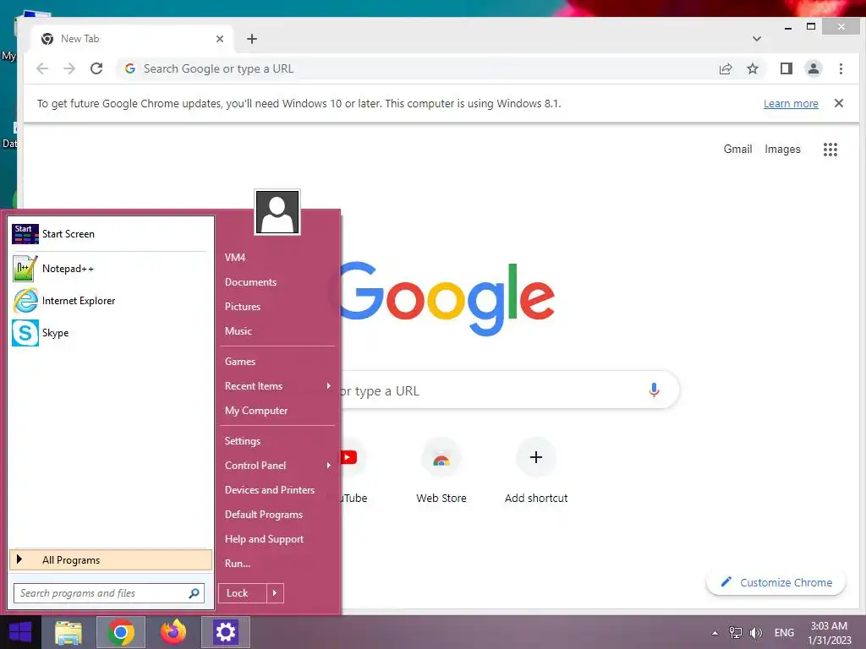Viewport: 866px width, 649px height.
Task: Open Chrome profile avatar menu
Action: [x=814, y=68]
